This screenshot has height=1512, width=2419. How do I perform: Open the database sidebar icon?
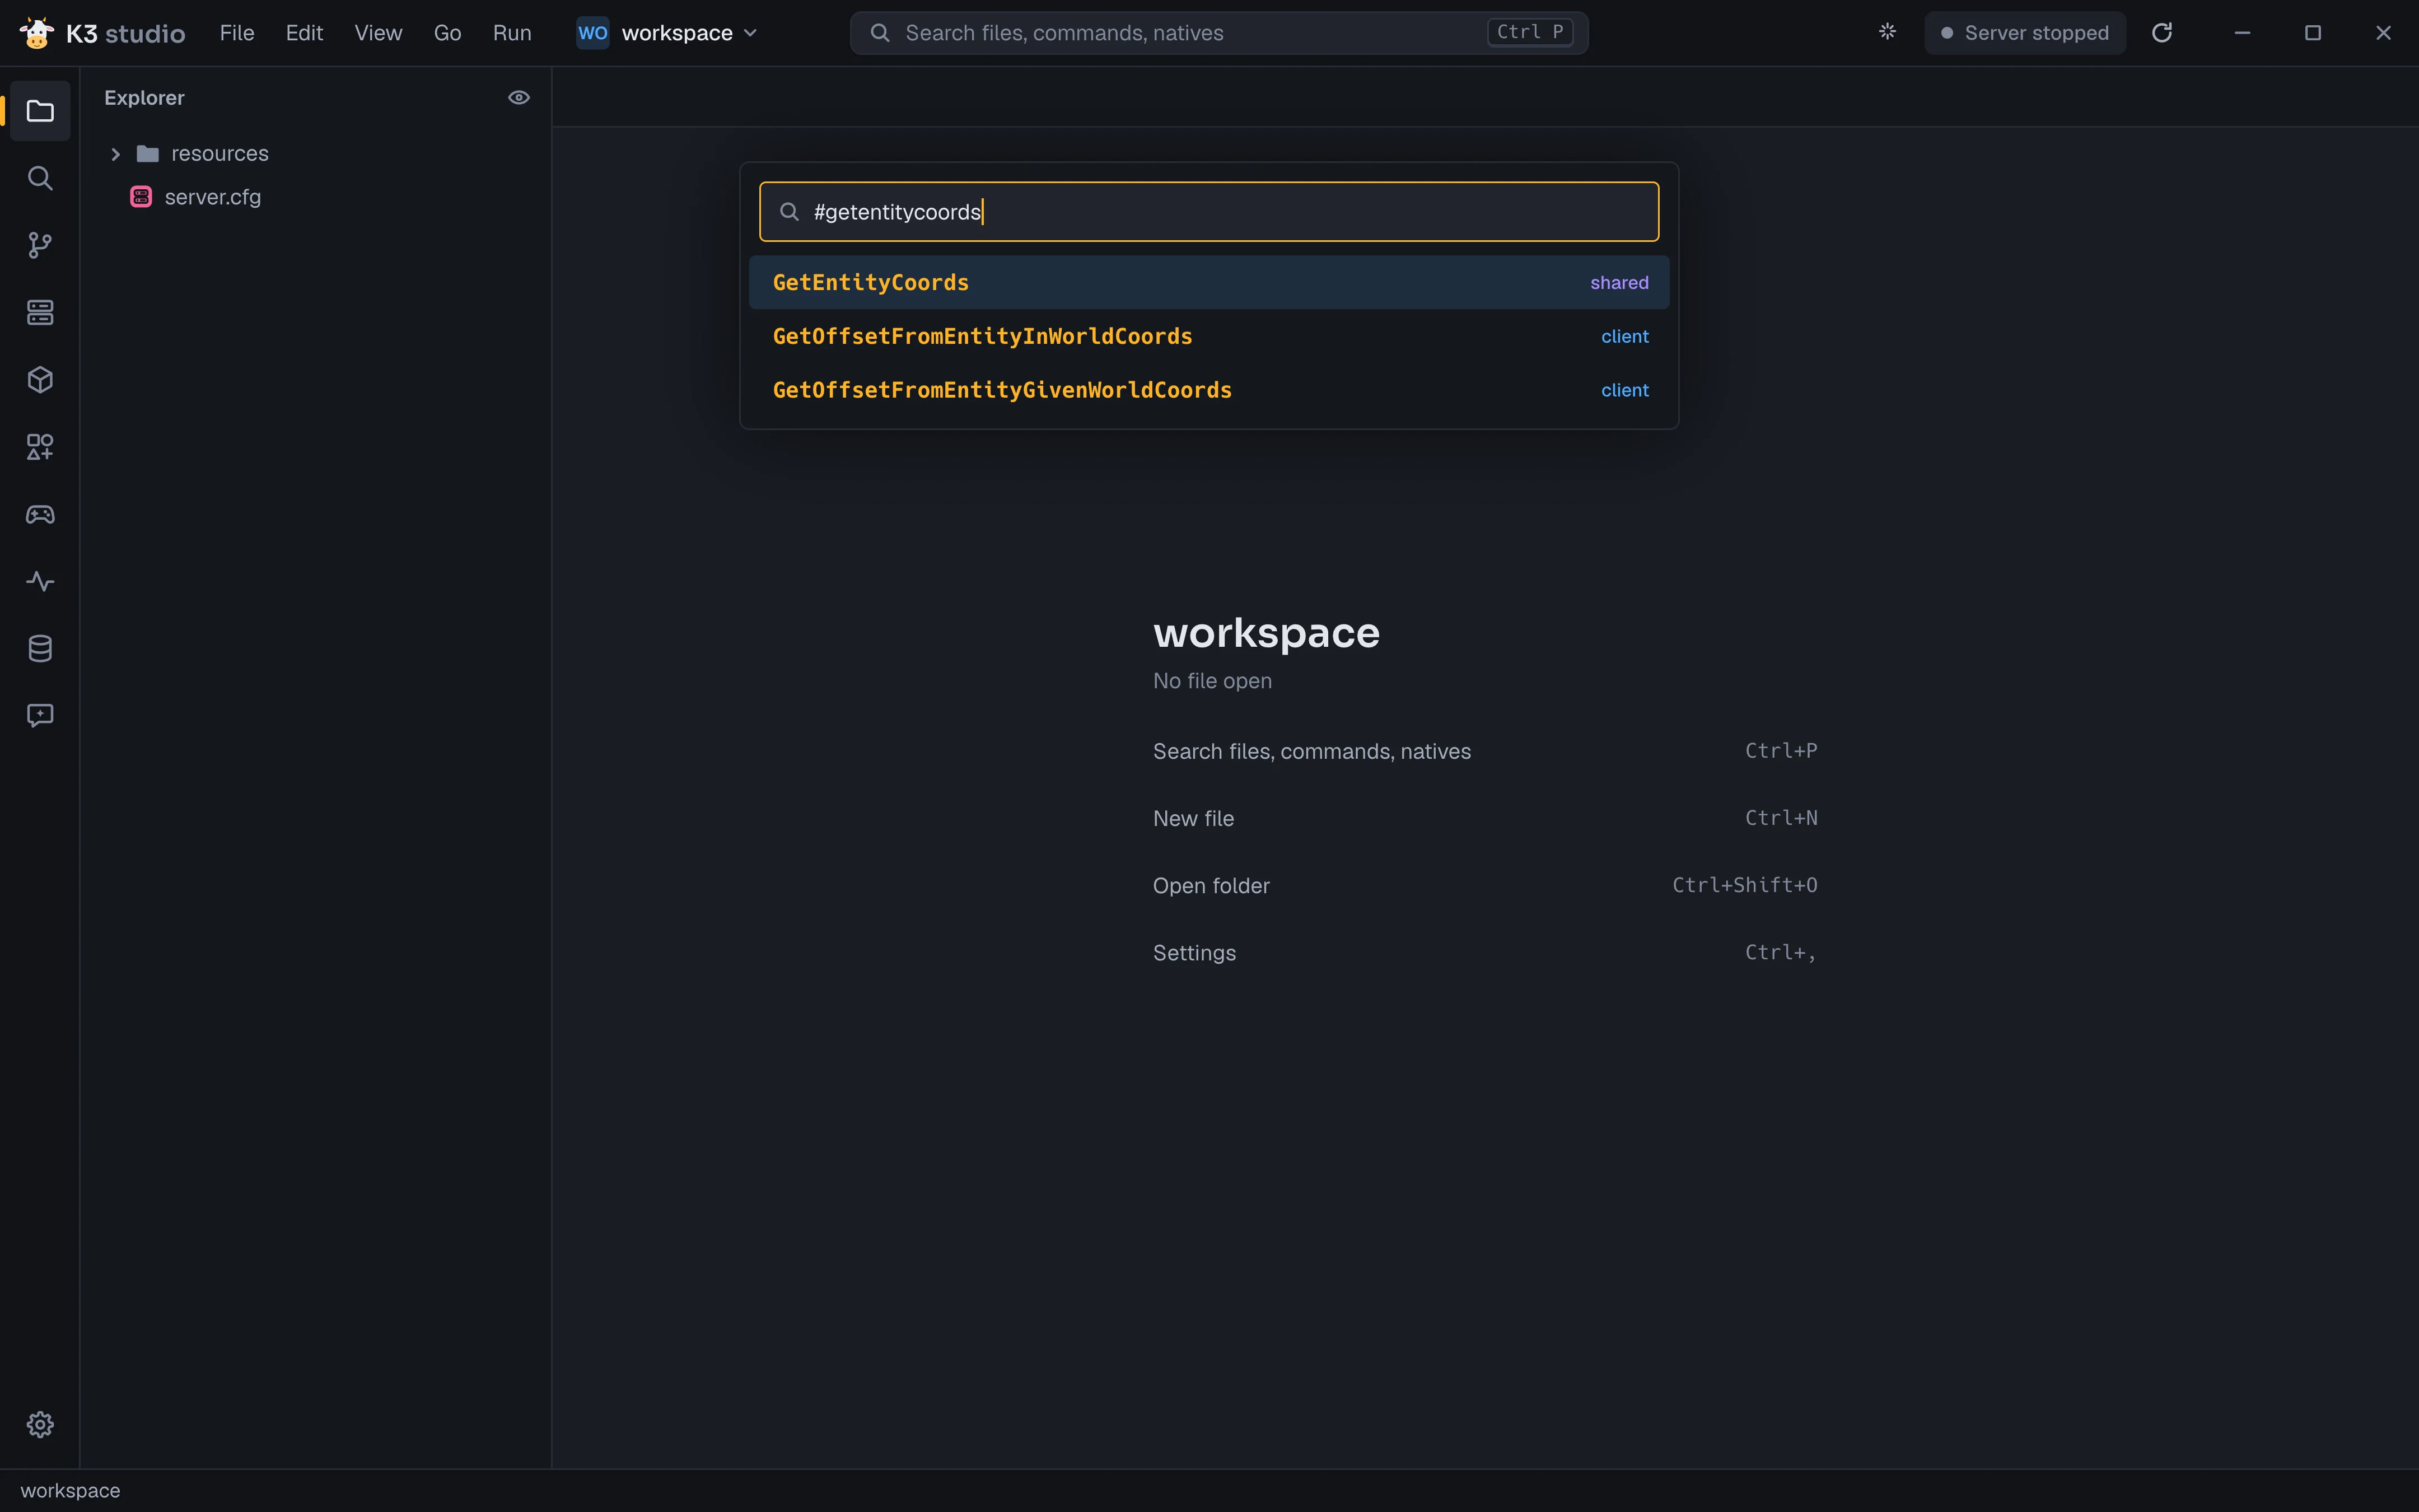(40, 648)
